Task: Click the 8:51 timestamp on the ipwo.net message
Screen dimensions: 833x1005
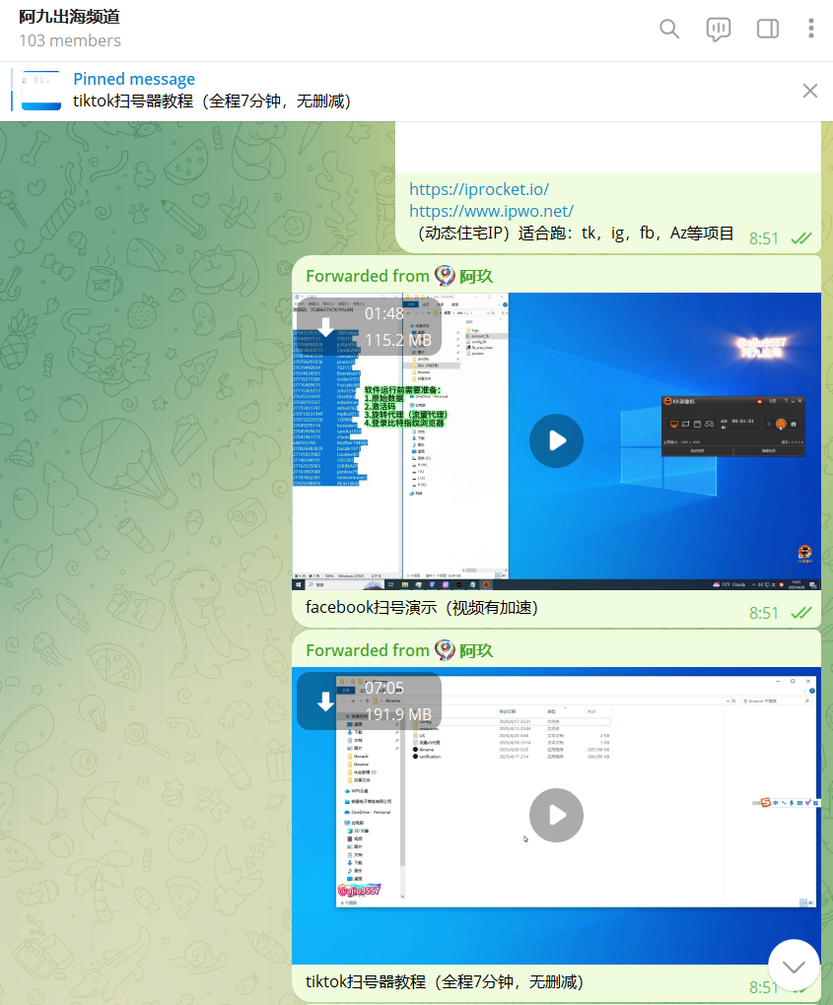Action: [x=764, y=239]
